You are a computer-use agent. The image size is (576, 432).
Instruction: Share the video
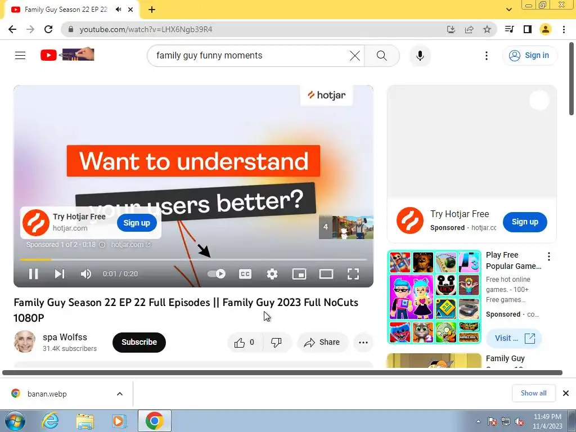pos(322,343)
